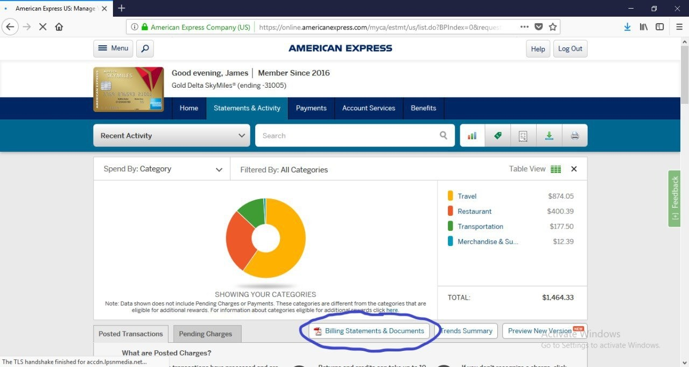Click the PDF icon in Billing Statements button
The image size is (689, 367).
tap(318, 331)
